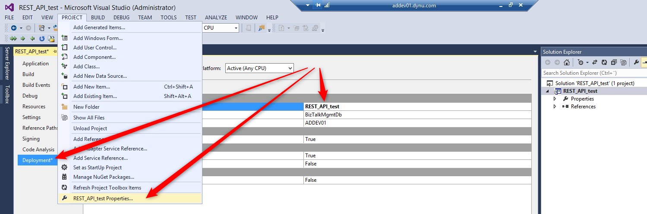
Task: Choose Add Class from Project menu
Action: tap(130, 67)
